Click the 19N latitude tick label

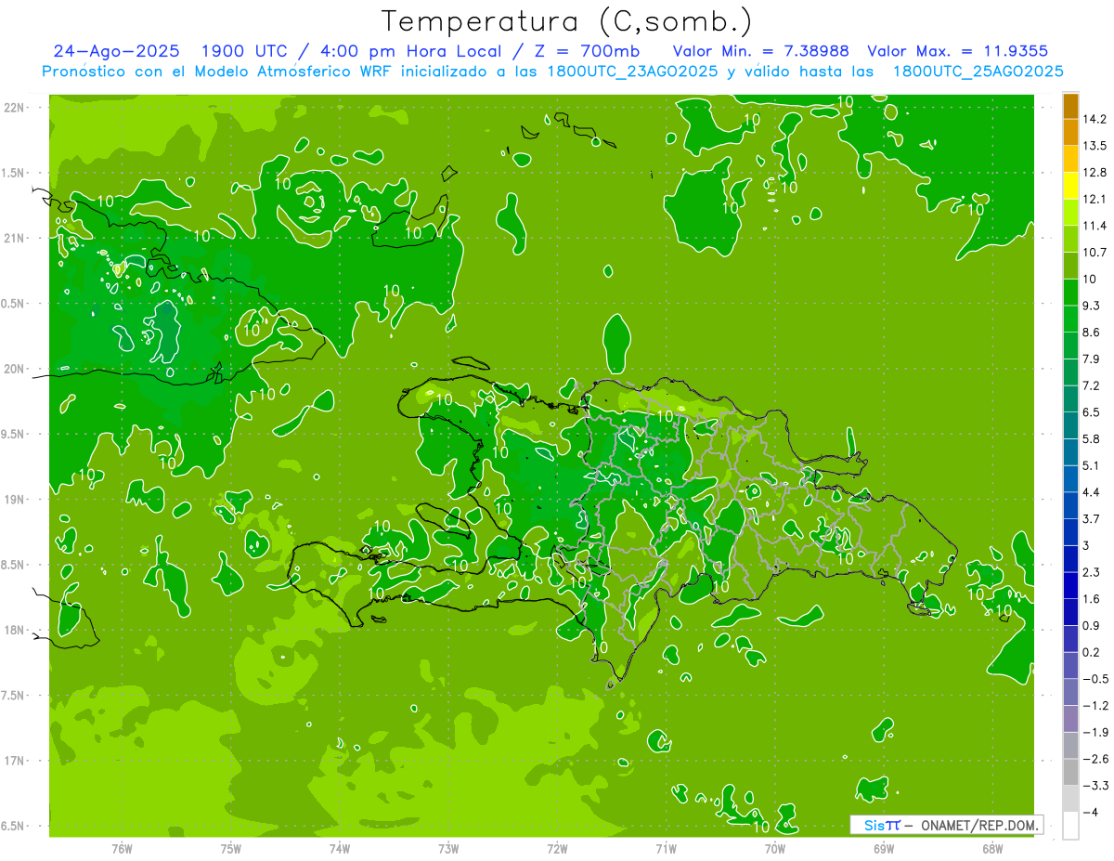point(13,500)
